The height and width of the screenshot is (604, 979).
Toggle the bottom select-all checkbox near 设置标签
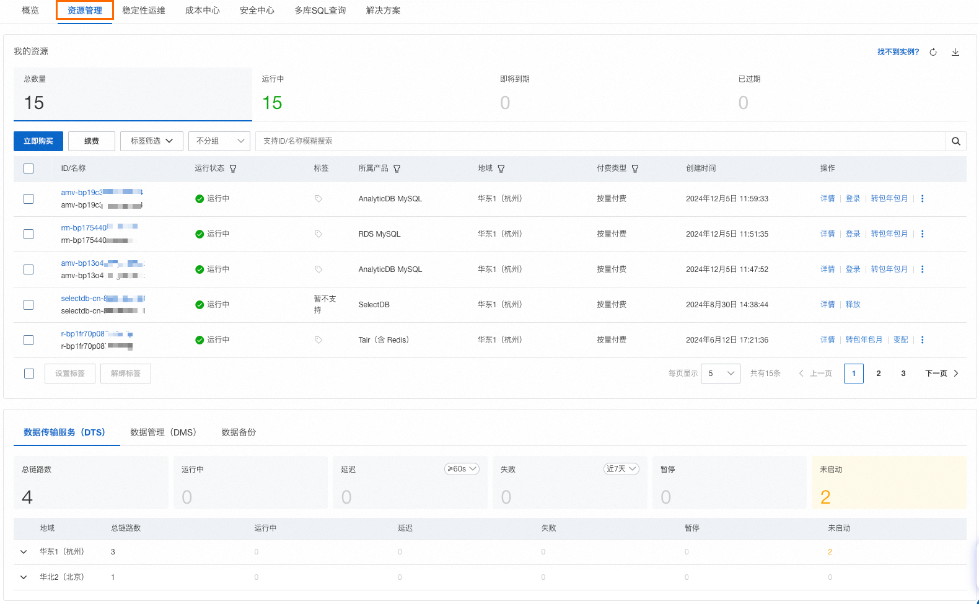coord(29,374)
